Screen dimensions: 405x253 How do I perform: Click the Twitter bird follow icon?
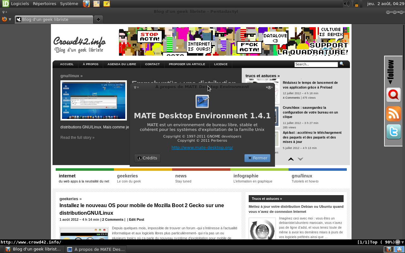coord(394,132)
